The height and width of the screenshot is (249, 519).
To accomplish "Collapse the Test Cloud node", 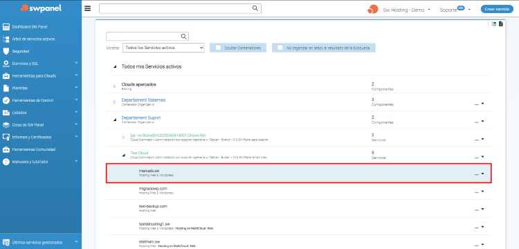I will tap(123, 155).
